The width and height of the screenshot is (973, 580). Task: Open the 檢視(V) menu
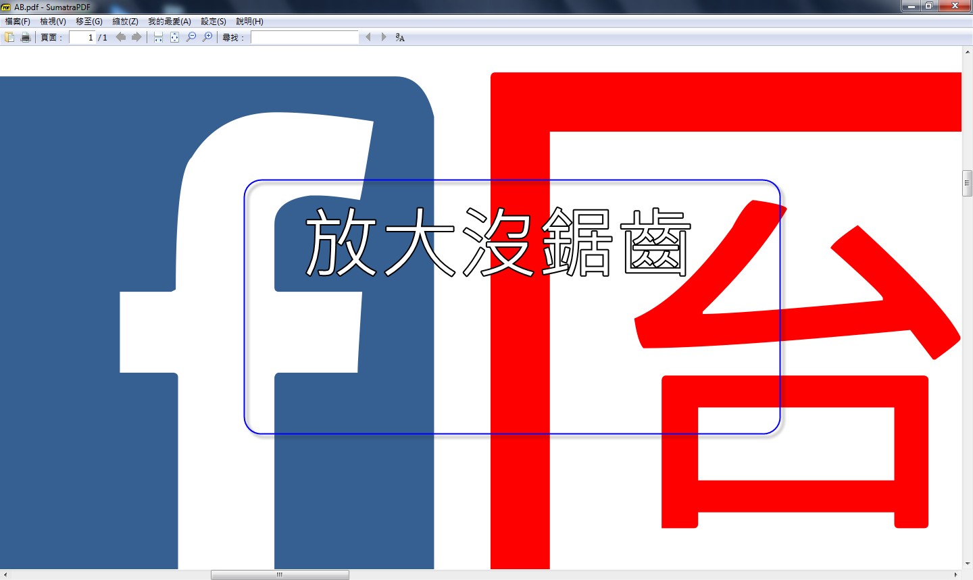[x=53, y=22]
